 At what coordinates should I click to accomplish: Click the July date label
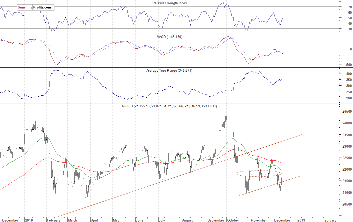pyautogui.click(x=162, y=220)
